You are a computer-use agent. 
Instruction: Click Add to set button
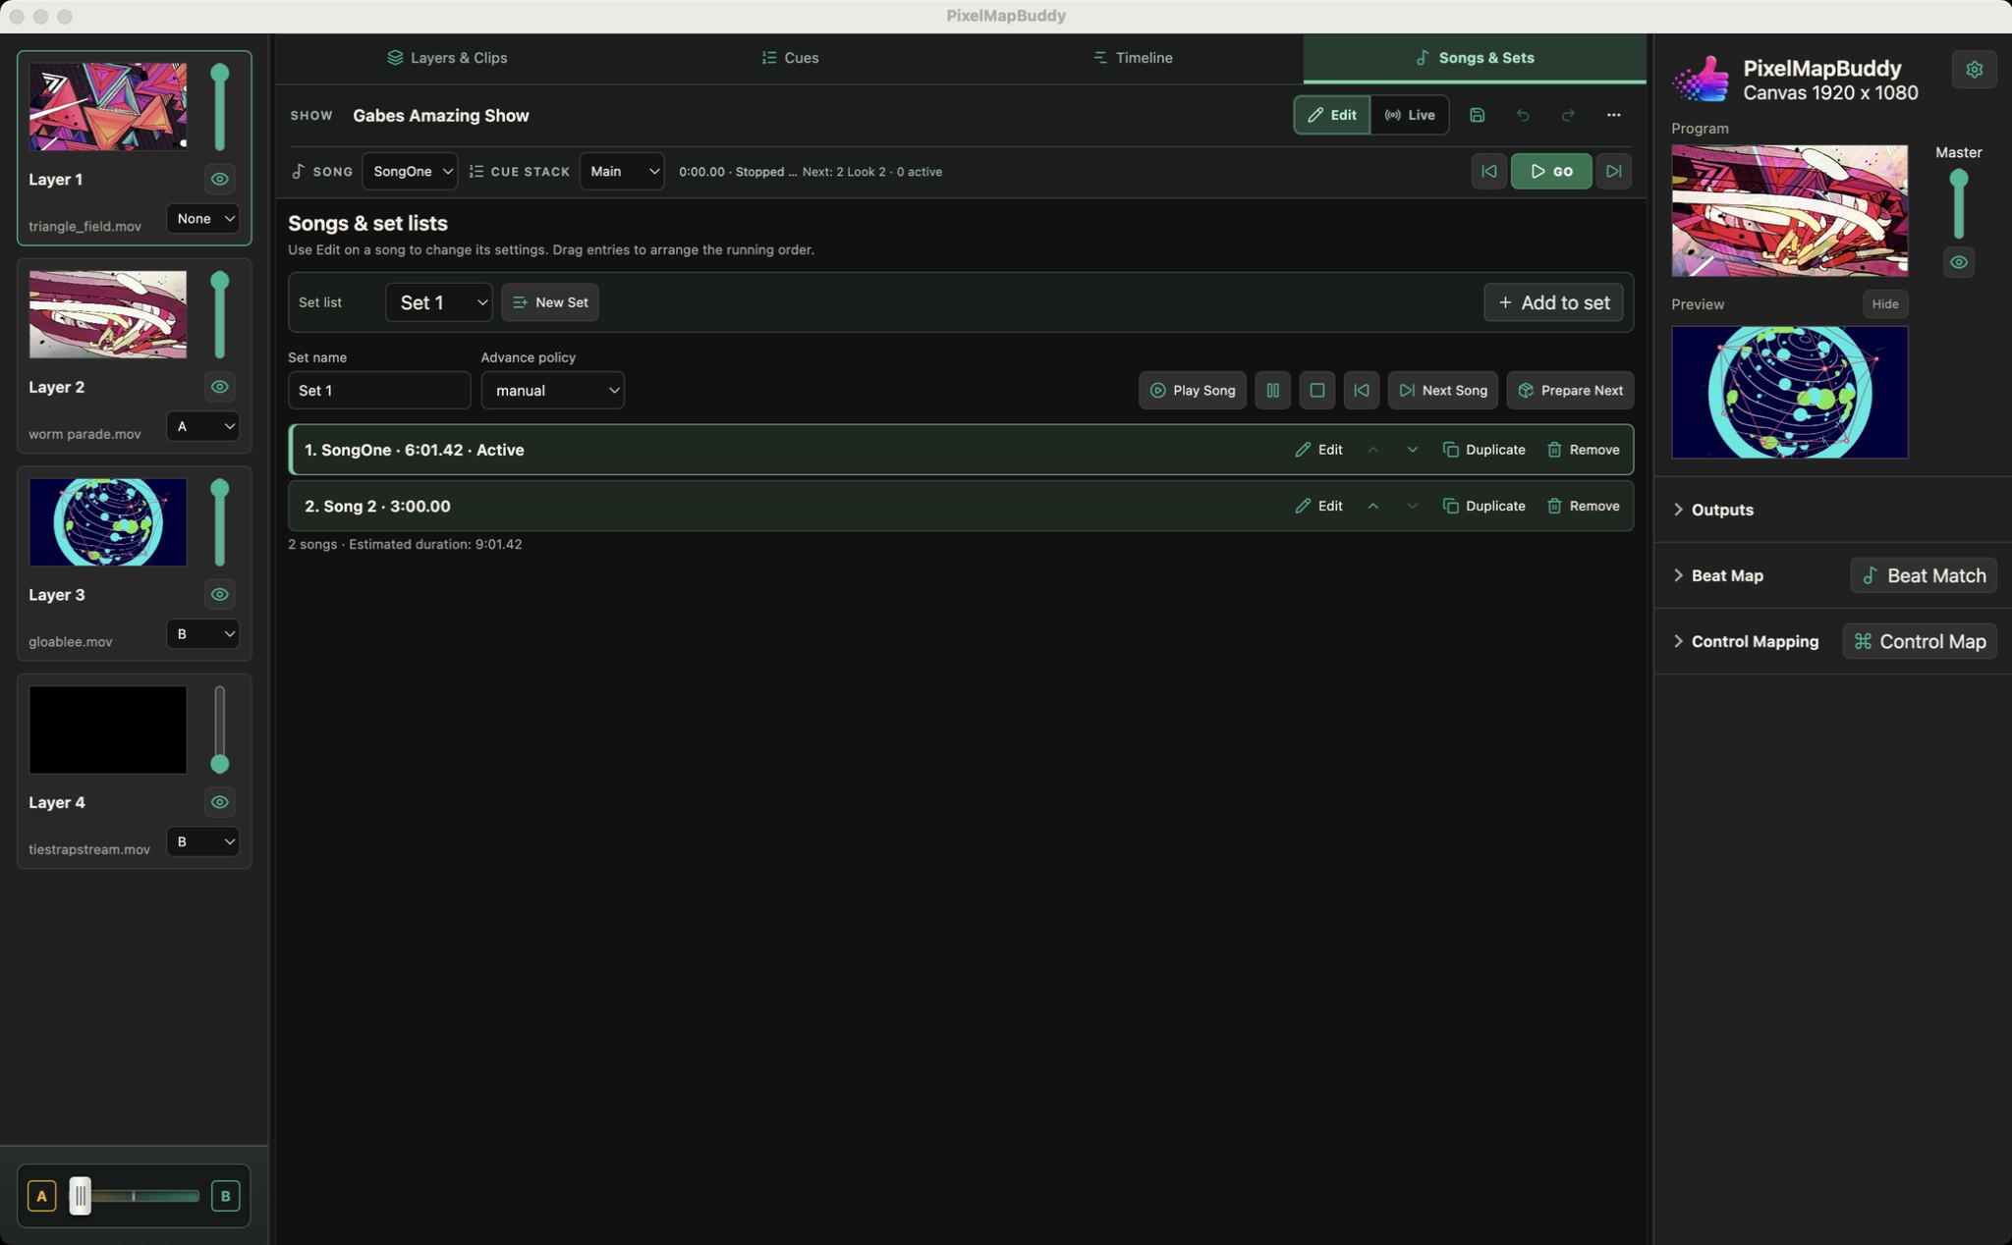click(x=1553, y=302)
